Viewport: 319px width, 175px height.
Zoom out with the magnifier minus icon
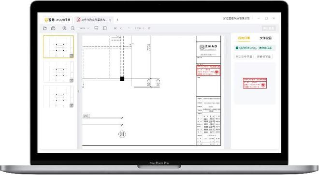tap(72, 29)
